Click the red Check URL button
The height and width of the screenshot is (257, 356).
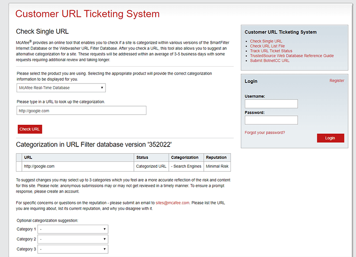(30, 129)
